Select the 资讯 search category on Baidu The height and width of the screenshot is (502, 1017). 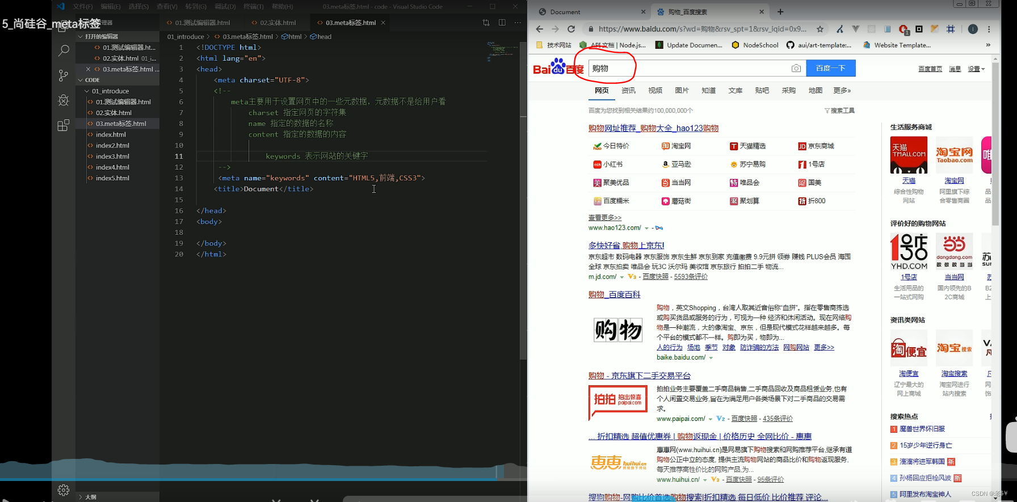click(628, 90)
